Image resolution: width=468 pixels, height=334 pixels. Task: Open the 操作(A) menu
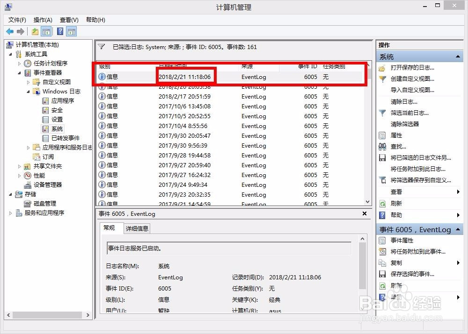pyautogui.click(x=43, y=20)
